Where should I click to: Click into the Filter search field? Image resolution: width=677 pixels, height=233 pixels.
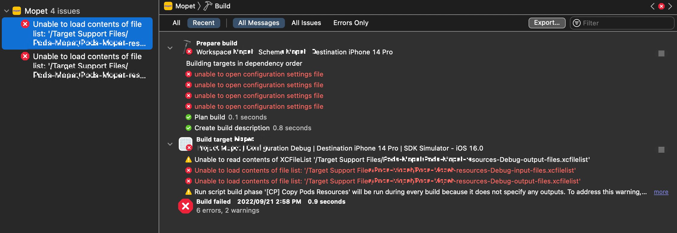622,23
